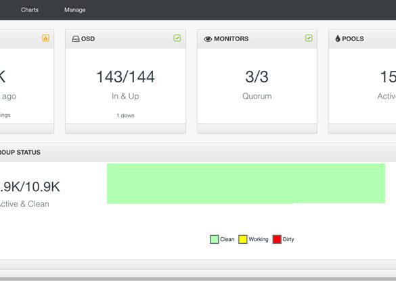Select the 143/144 OSD count
The width and height of the screenshot is (396, 281).
[125, 76]
